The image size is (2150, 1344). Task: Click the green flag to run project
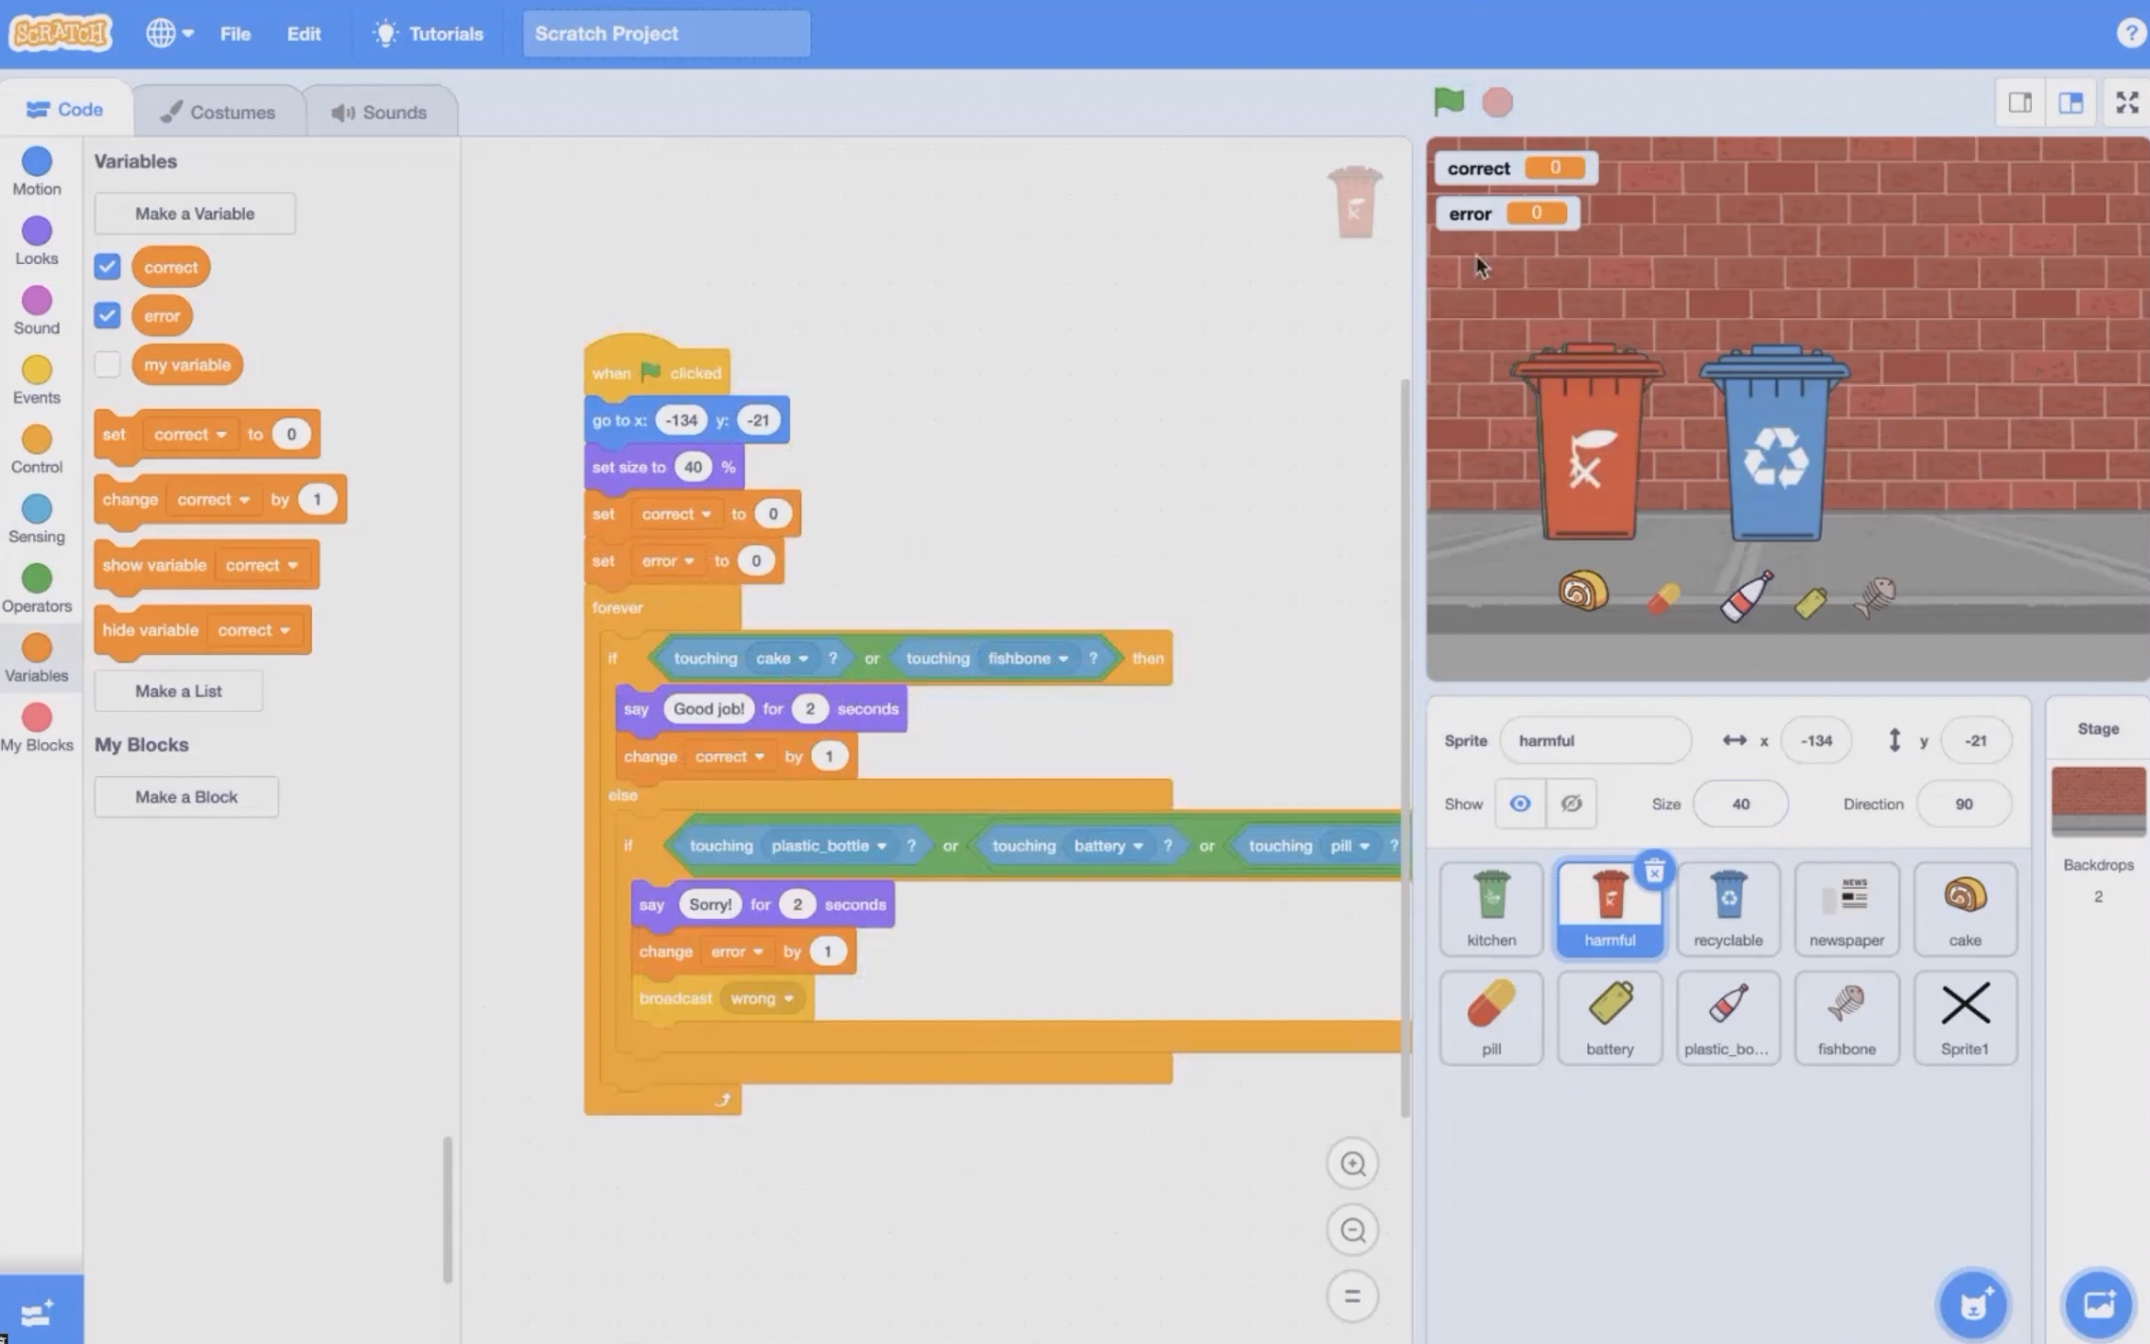(1447, 100)
